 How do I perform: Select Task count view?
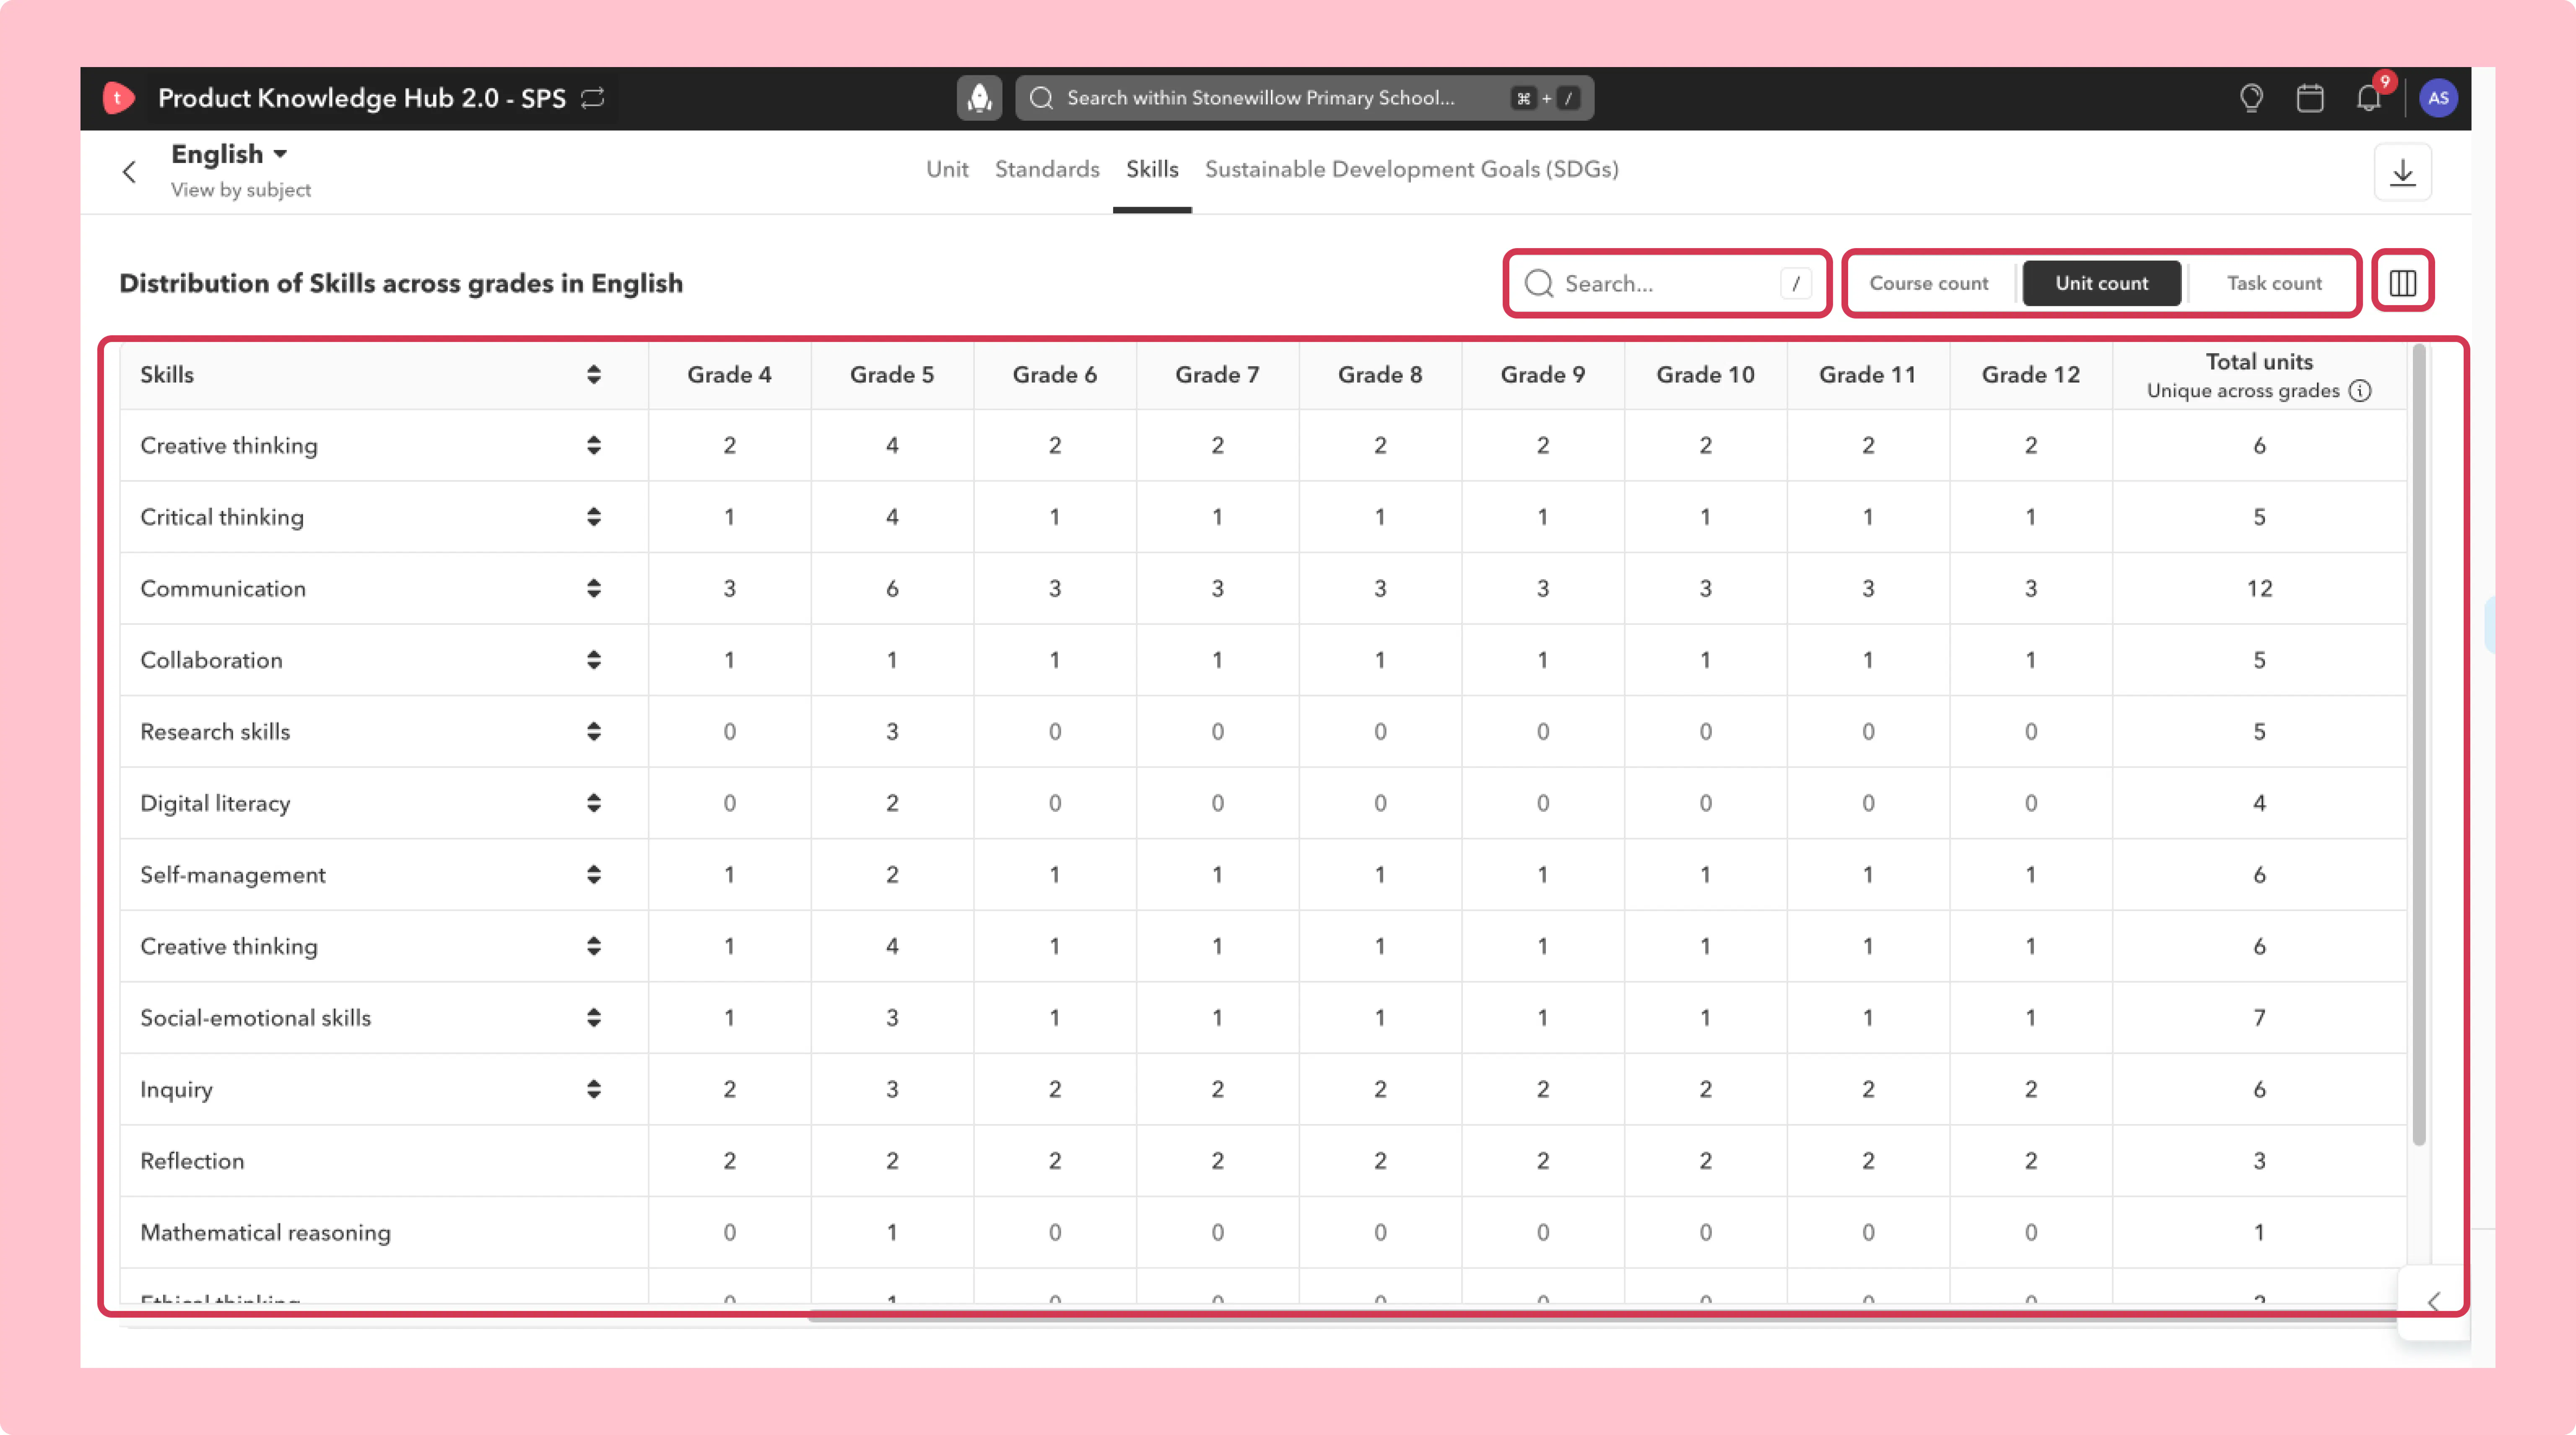(x=2274, y=283)
